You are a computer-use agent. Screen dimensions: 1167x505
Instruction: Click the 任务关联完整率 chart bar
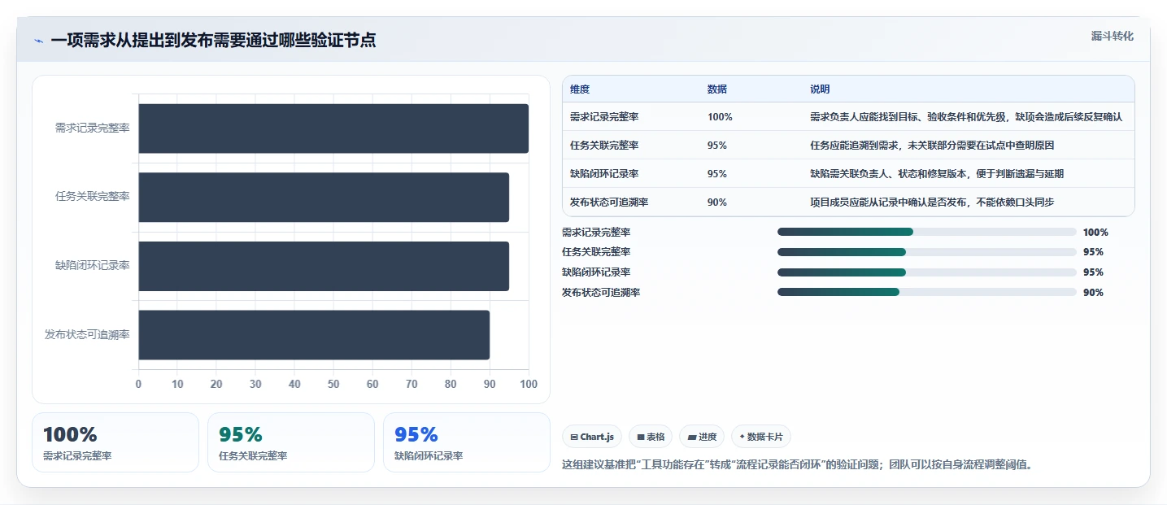(x=324, y=197)
